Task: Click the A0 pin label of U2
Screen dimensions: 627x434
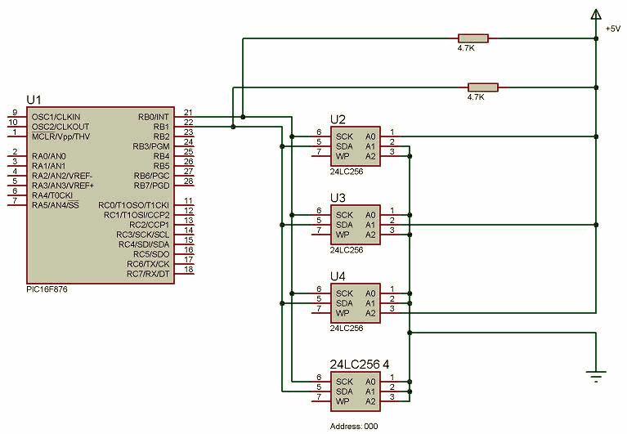Action: point(370,136)
